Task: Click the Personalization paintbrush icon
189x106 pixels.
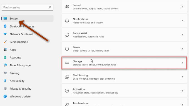Action: coord(5,42)
